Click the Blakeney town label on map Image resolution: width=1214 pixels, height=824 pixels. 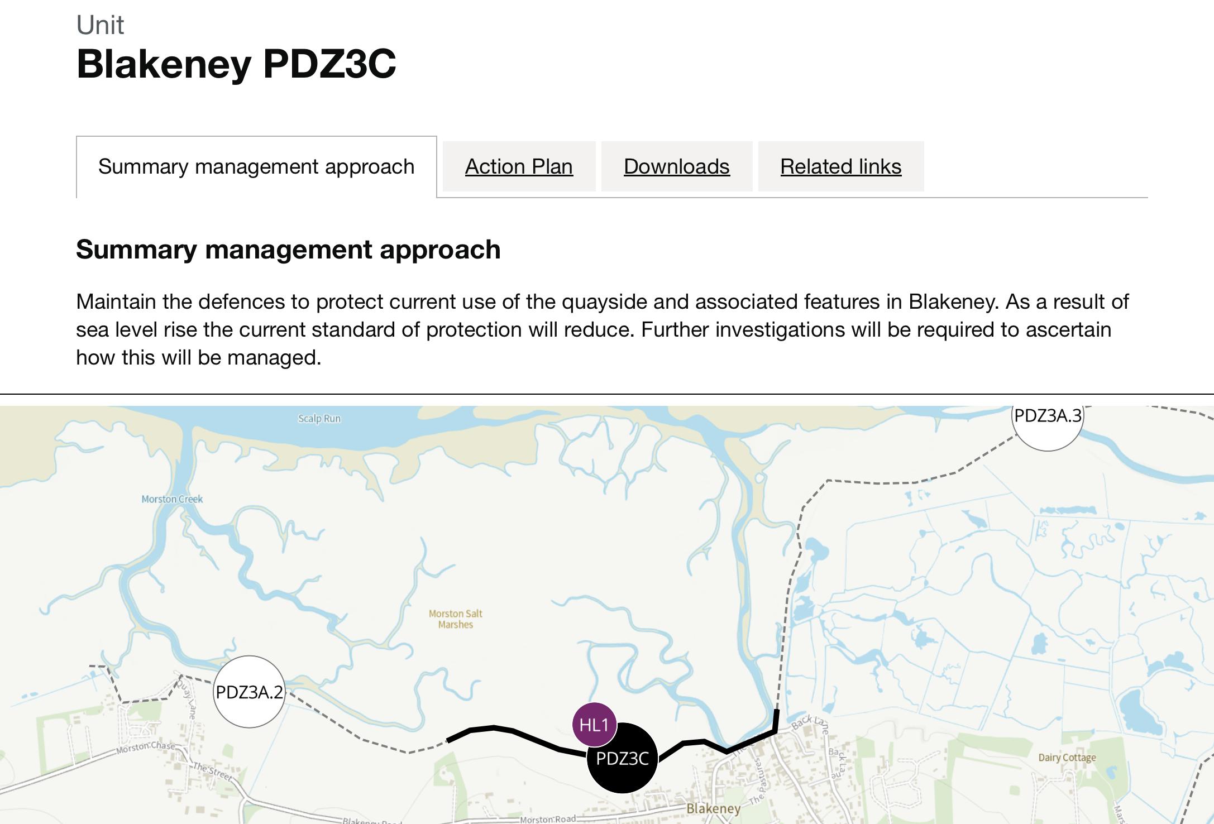(713, 808)
